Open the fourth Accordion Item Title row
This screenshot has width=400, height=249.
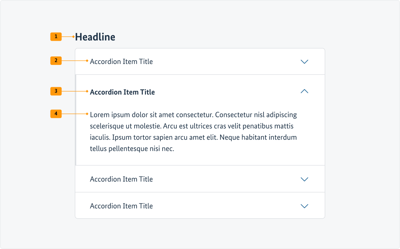(121, 206)
